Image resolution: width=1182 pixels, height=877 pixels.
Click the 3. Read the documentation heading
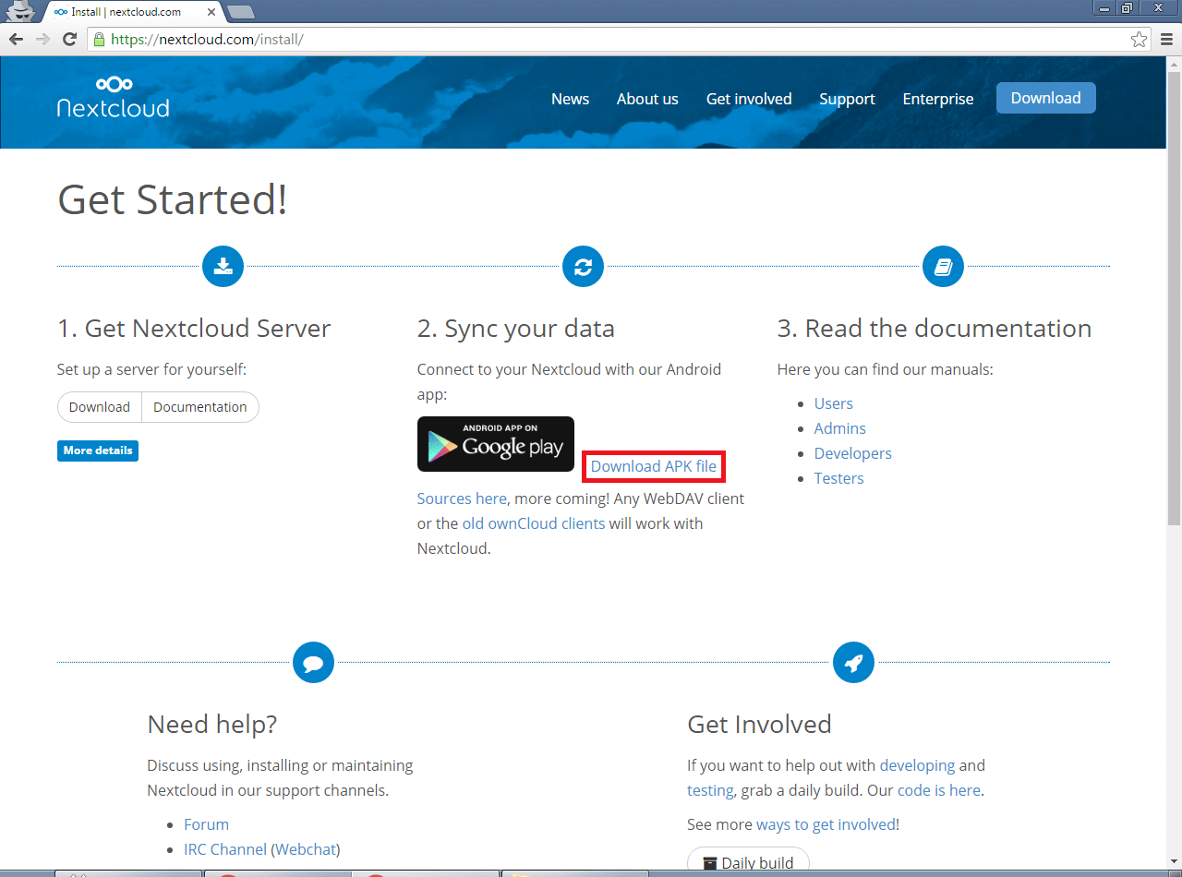935,329
